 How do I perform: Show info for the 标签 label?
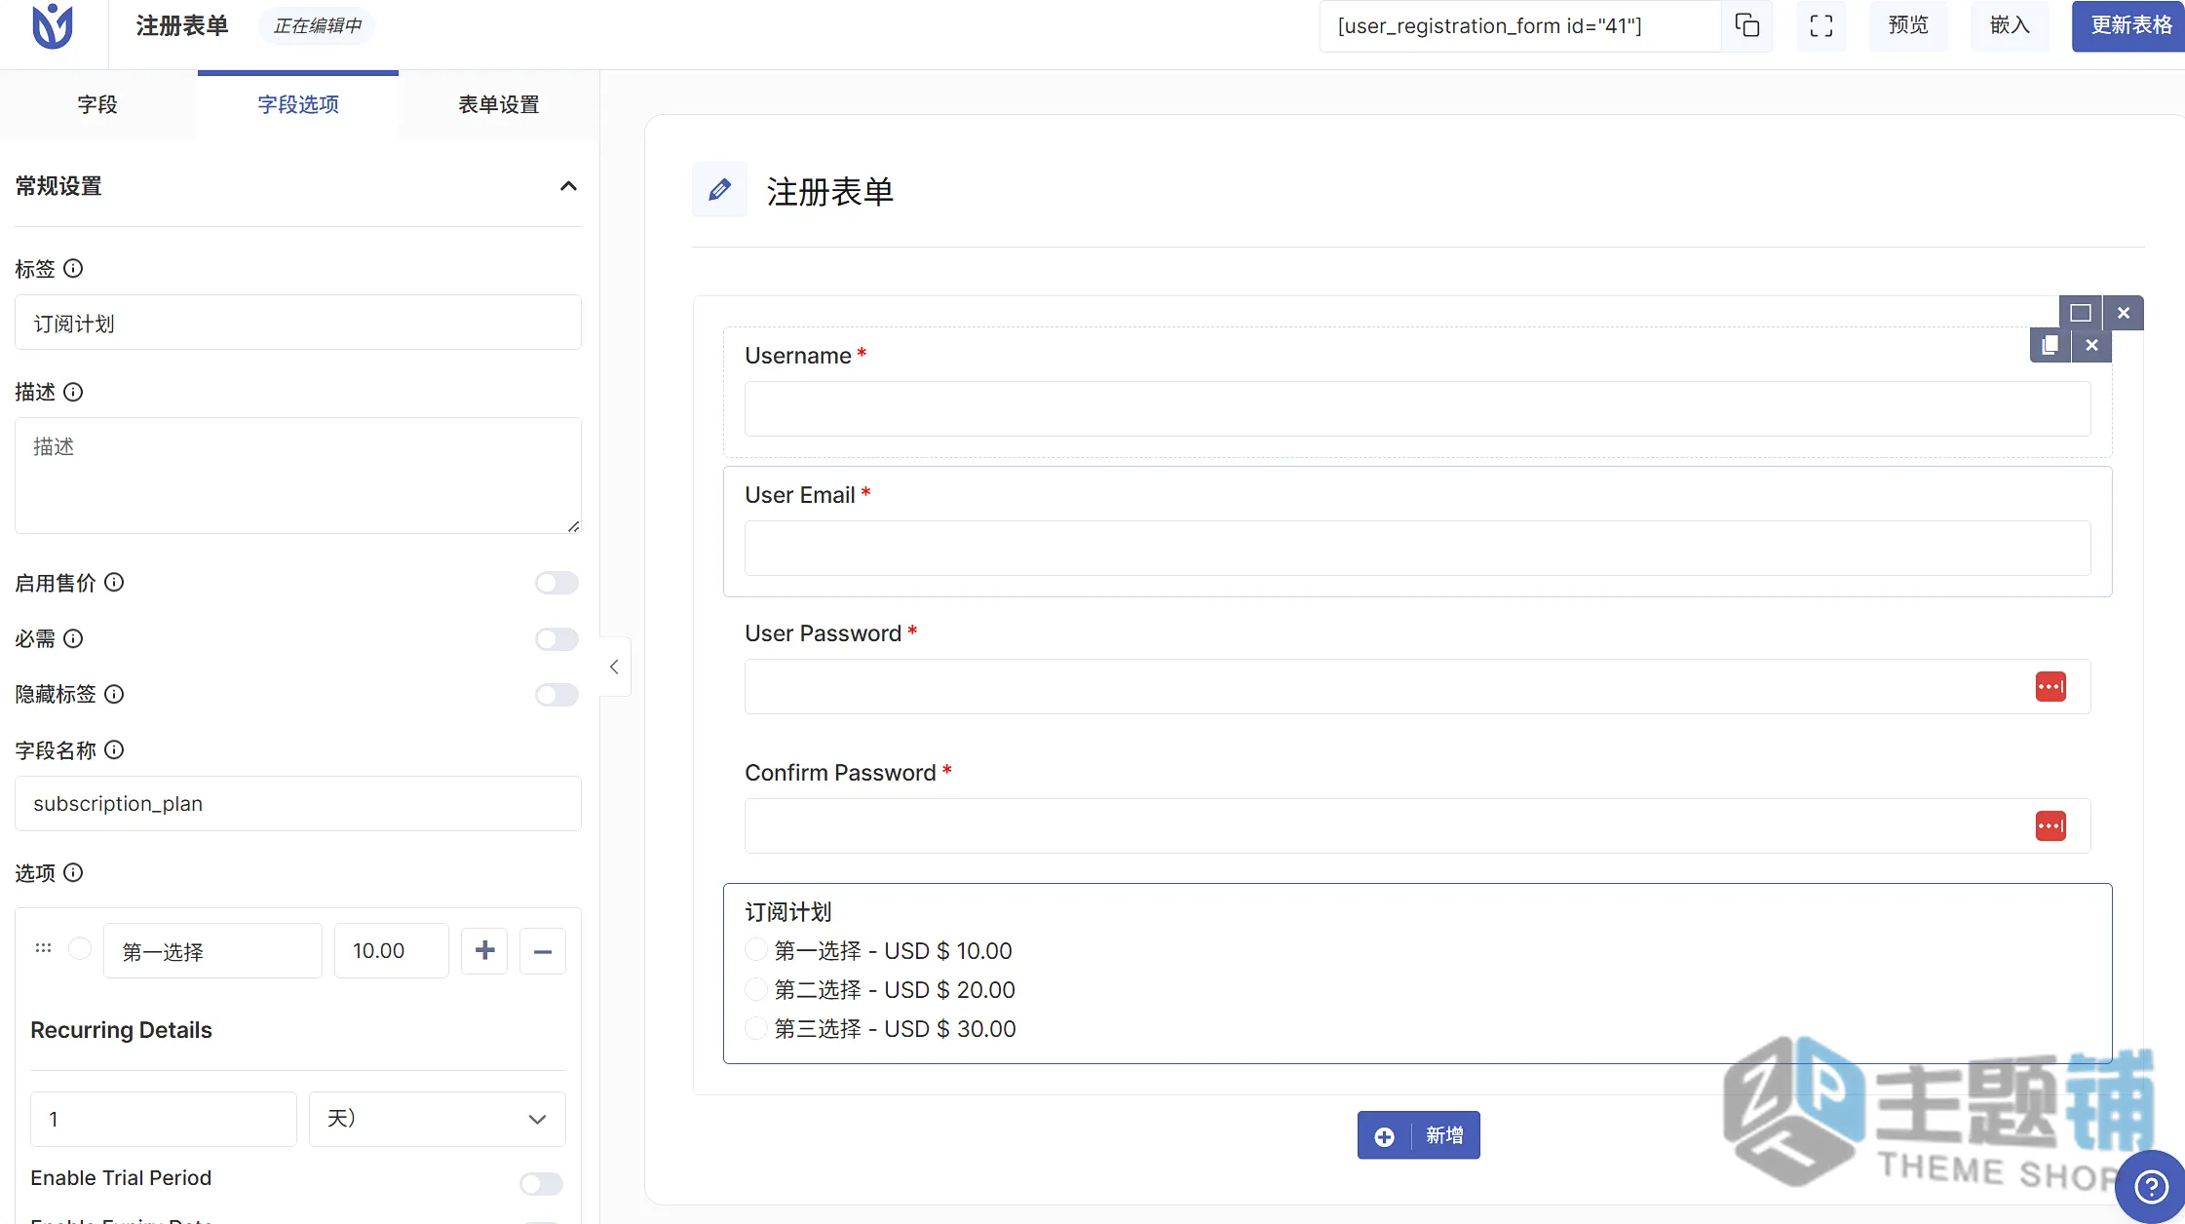pyautogui.click(x=73, y=268)
